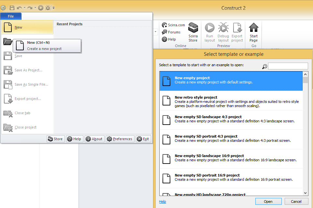Click the Run layout ribbon button
313x208 pixels.
pos(210,32)
